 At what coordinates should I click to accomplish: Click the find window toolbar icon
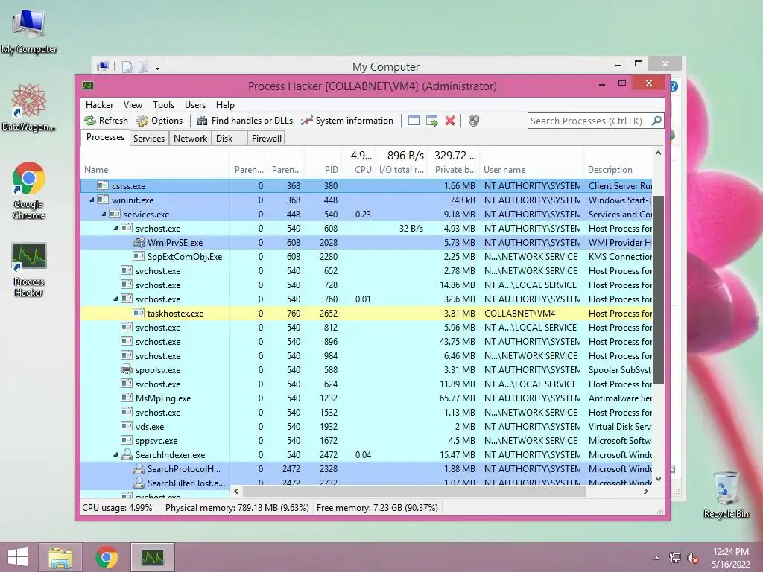(414, 121)
